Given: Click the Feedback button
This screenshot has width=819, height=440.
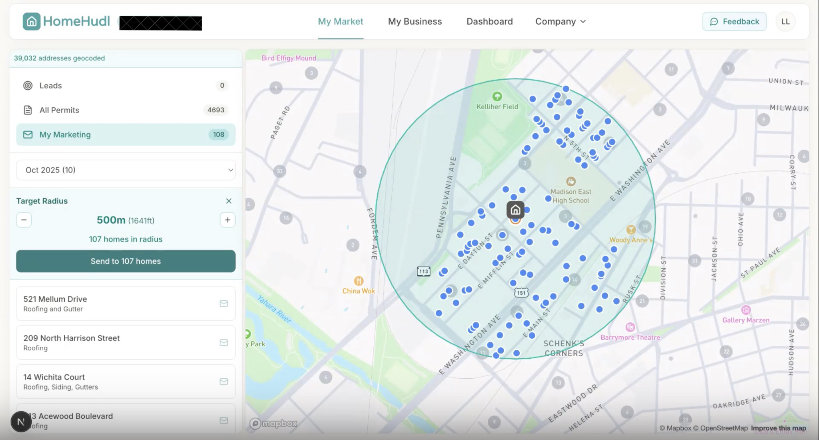Looking at the screenshot, I should [734, 22].
